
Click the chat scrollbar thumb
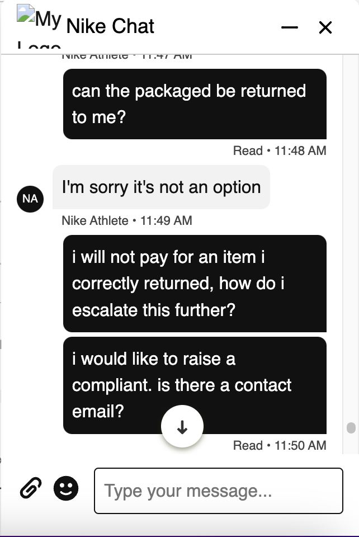point(351,428)
